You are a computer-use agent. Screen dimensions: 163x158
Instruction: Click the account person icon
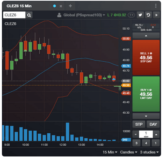(x=59, y=15)
